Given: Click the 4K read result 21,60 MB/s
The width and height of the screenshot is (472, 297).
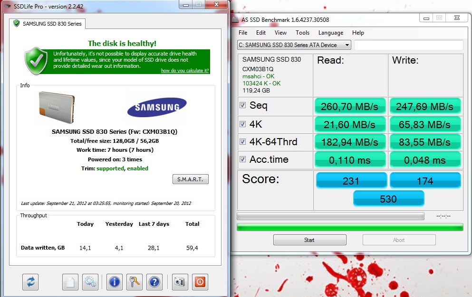Looking at the screenshot, I should click(x=350, y=124).
